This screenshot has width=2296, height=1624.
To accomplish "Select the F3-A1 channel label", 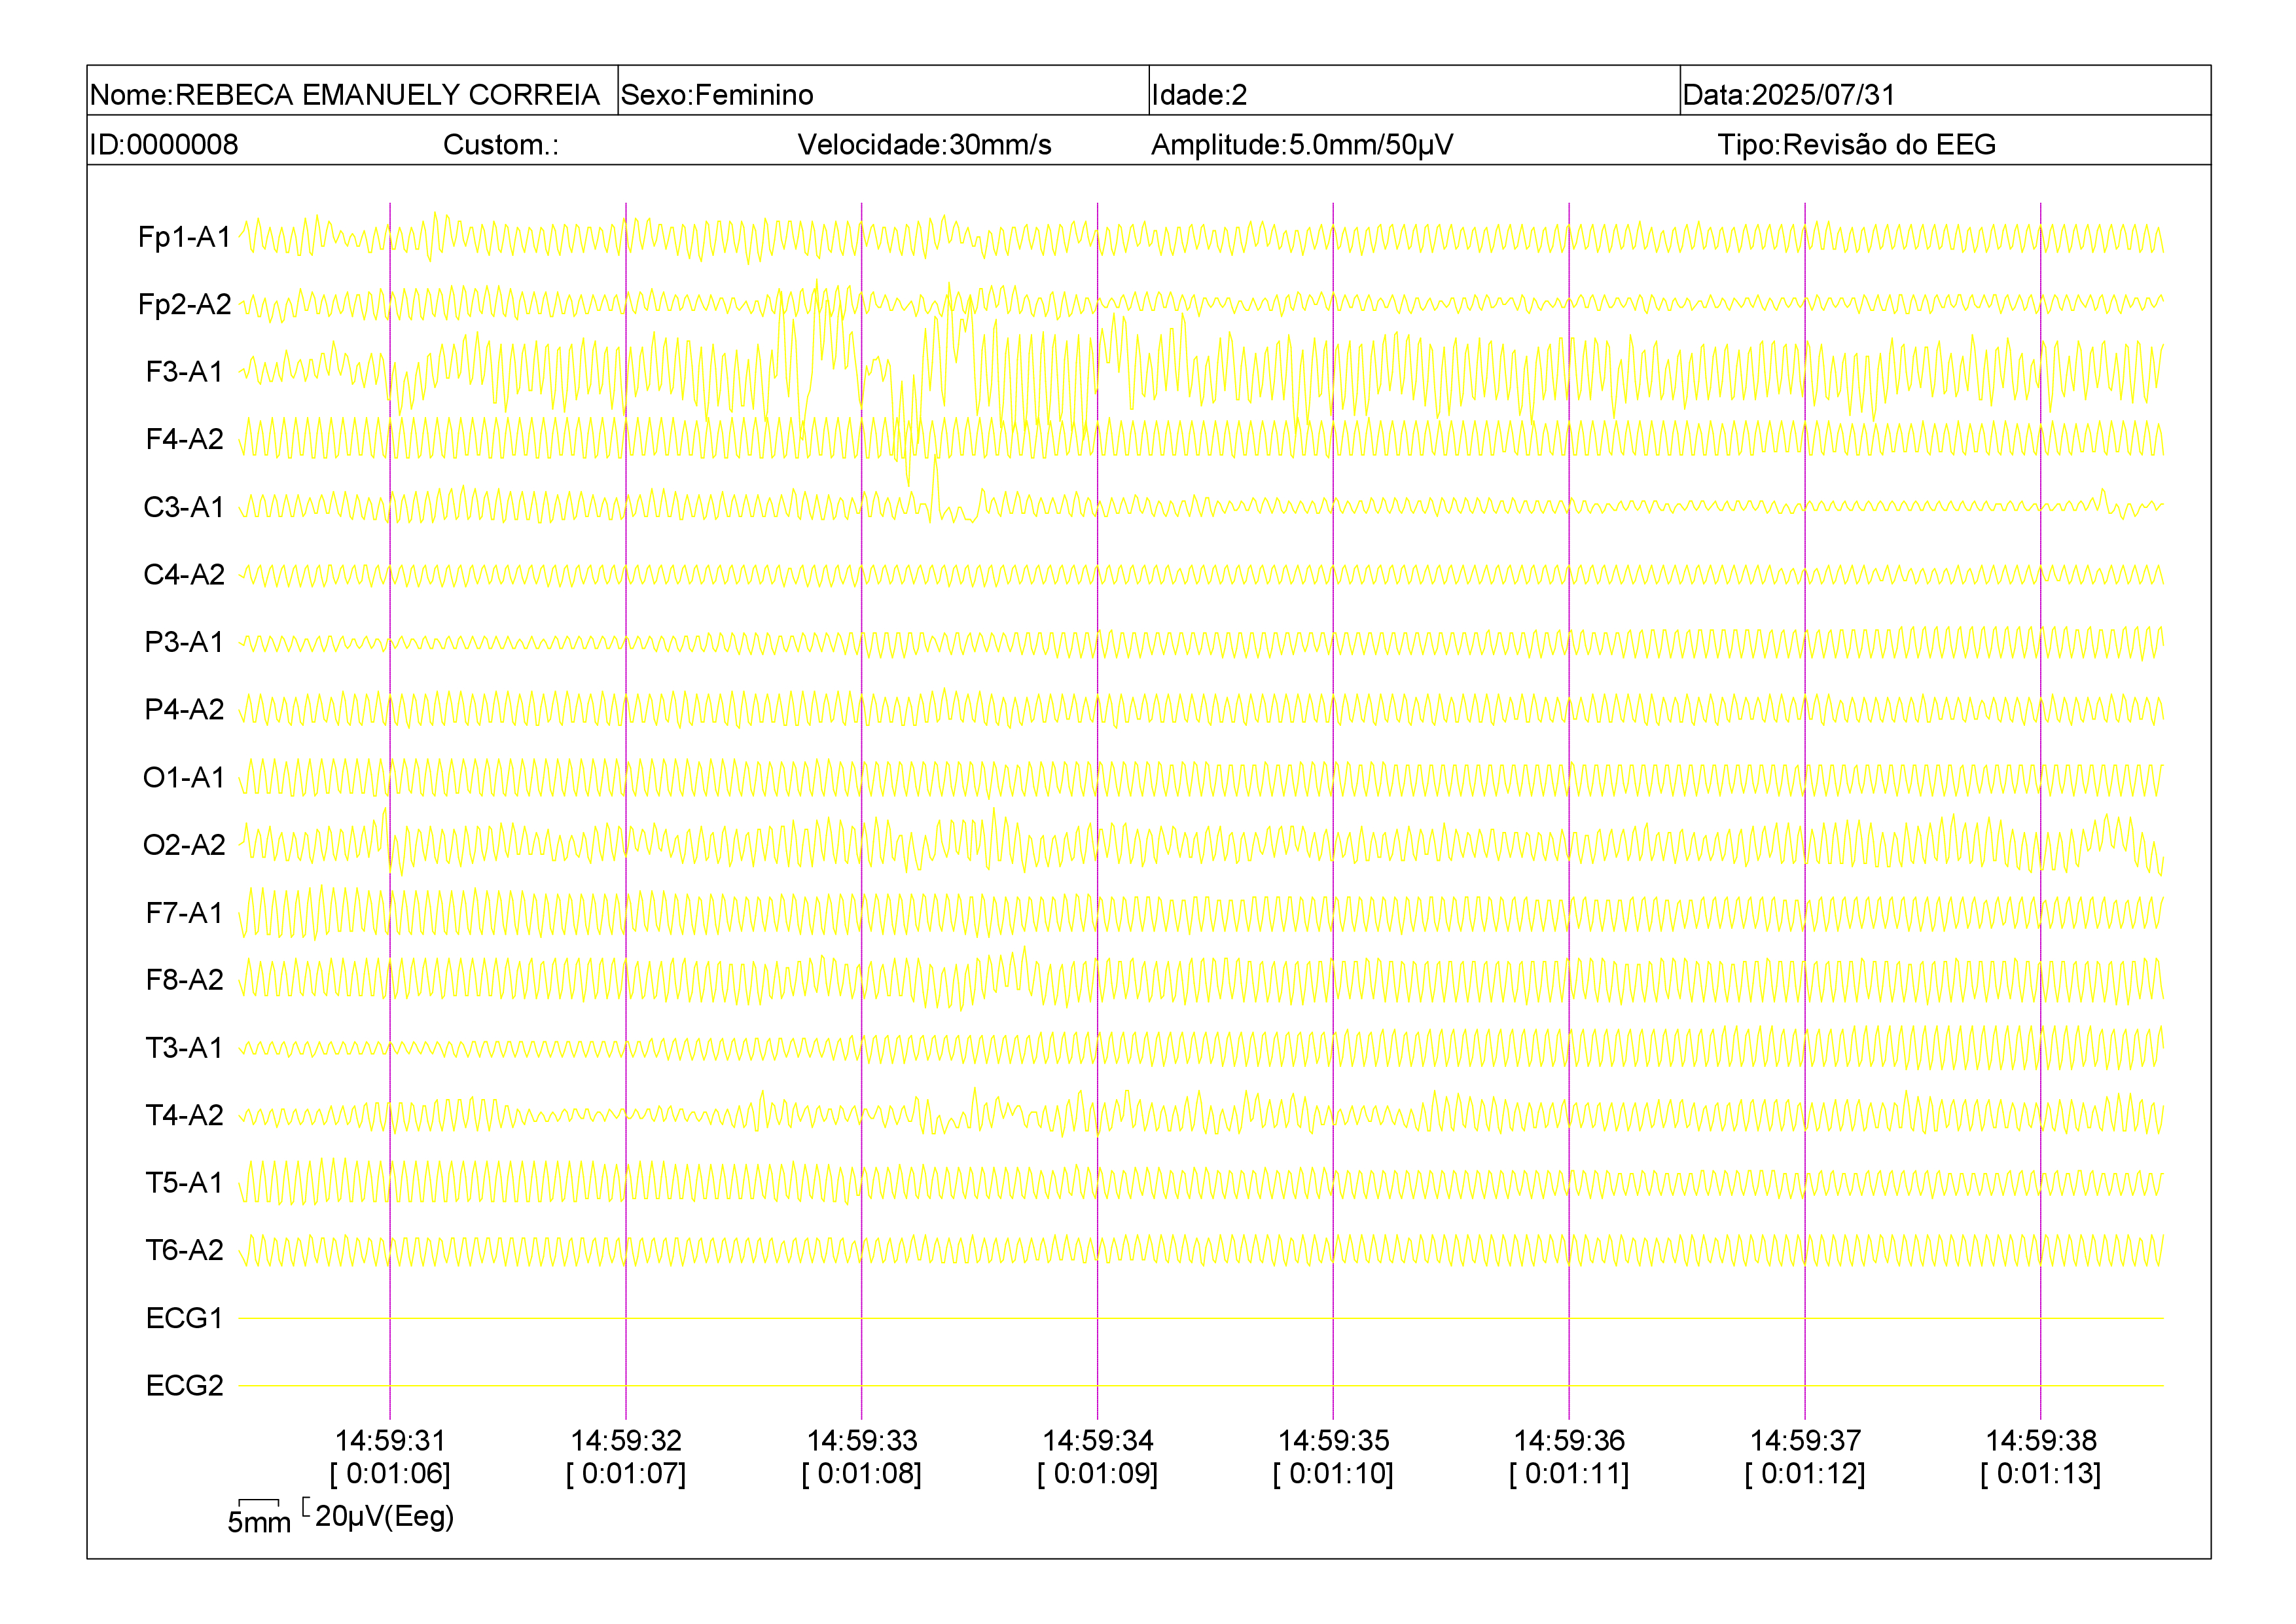I will 184,372.
